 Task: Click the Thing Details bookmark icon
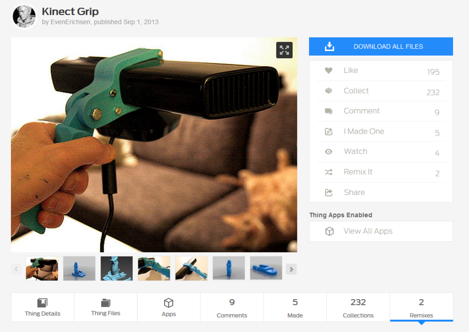(42, 302)
